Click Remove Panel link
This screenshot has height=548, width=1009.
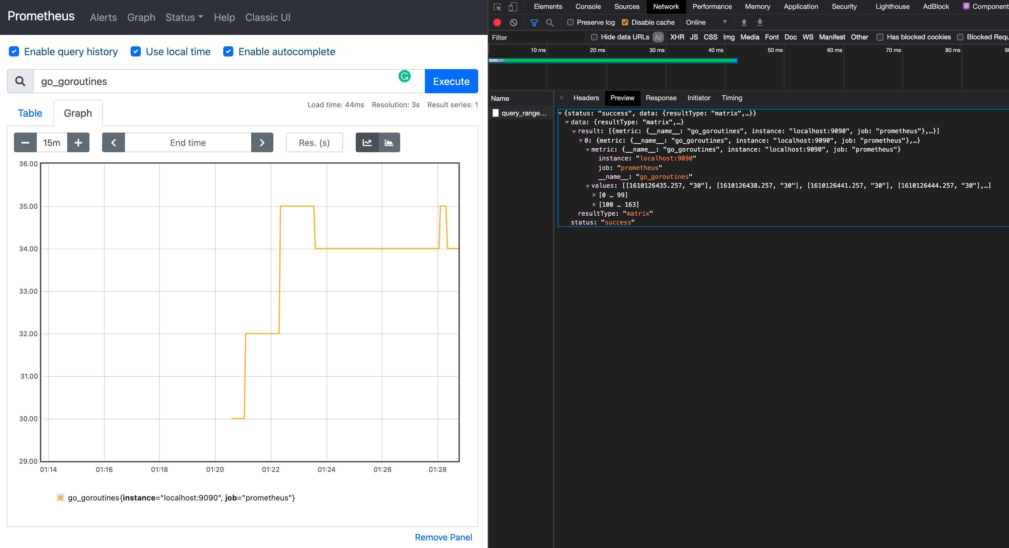tap(443, 537)
